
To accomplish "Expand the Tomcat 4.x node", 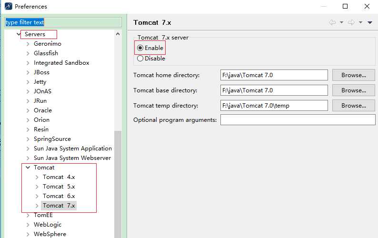I will pyautogui.click(x=37, y=177).
